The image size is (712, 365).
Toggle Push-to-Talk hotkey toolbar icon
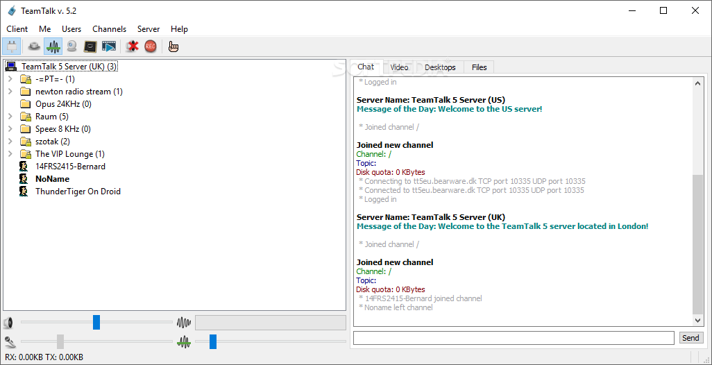click(34, 46)
